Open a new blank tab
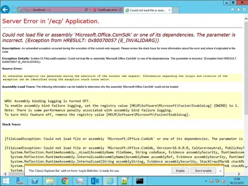 click(x=175, y=10)
